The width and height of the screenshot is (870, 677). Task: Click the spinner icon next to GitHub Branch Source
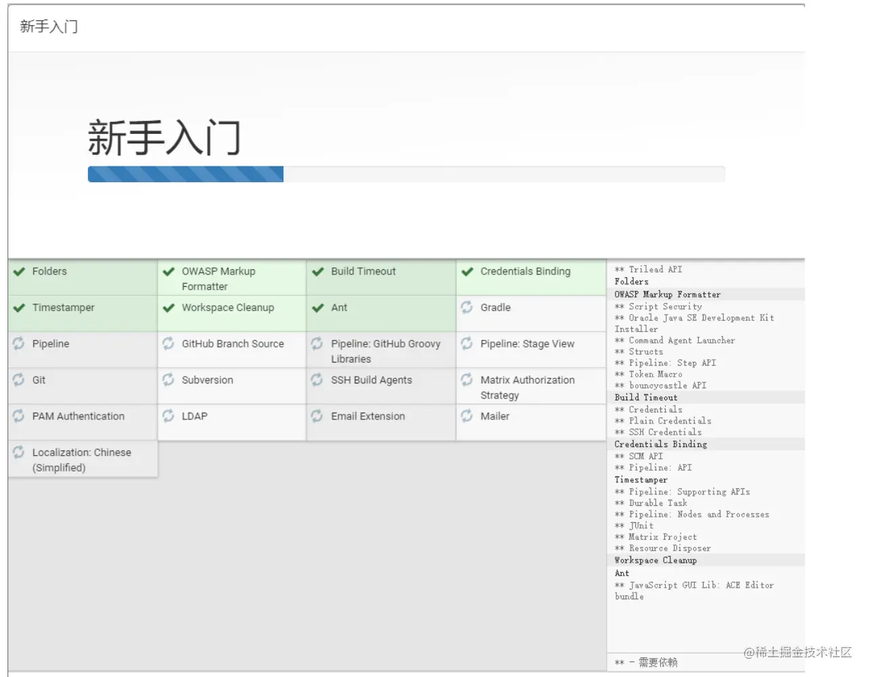168,344
